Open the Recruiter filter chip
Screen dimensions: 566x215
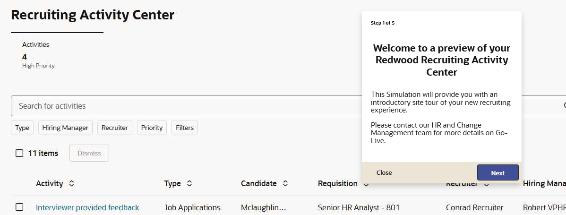115,128
